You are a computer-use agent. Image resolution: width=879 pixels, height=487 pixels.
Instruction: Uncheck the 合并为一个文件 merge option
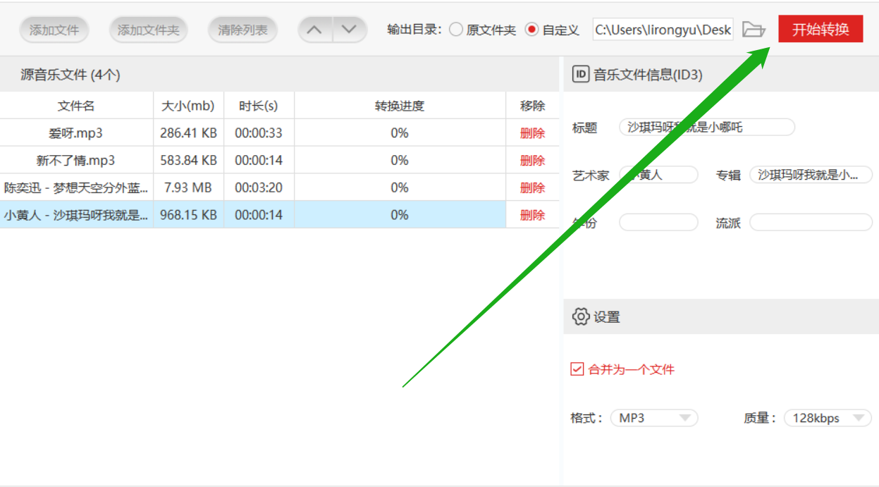tap(577, 369)
